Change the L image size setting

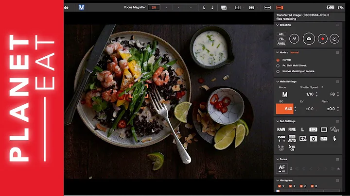[302, 130]
